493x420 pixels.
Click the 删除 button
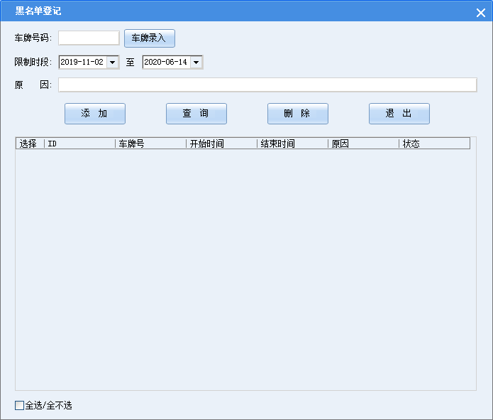coord(298,114)
